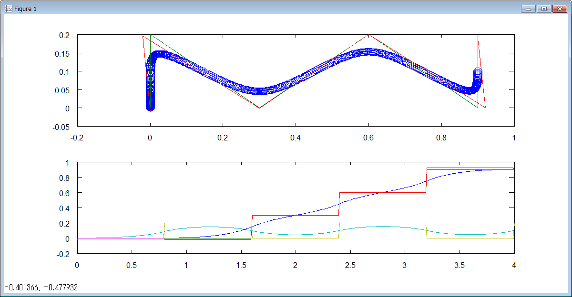This screenshot has width=572, height=297.
Task: Click the x-axis tick label 0.4 on top plot
Action: pyautogui.click(x=296, y=138)
